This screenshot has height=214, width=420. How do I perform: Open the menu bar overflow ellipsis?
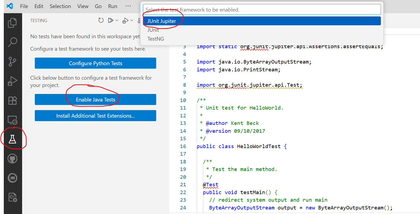coord(128,6)
